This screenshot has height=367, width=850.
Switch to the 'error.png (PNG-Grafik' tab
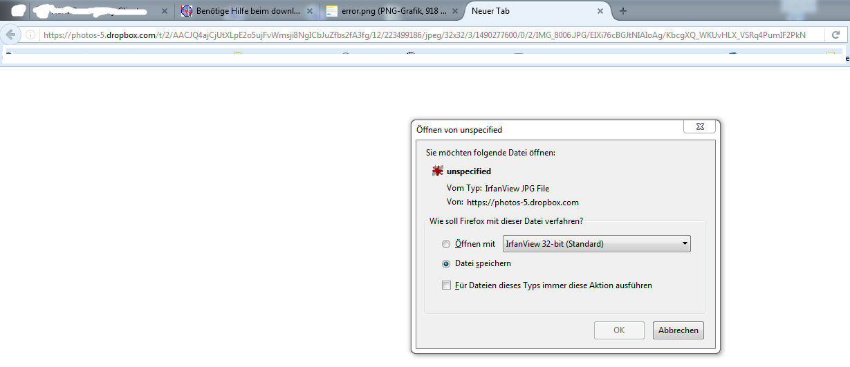click(392, 12)
